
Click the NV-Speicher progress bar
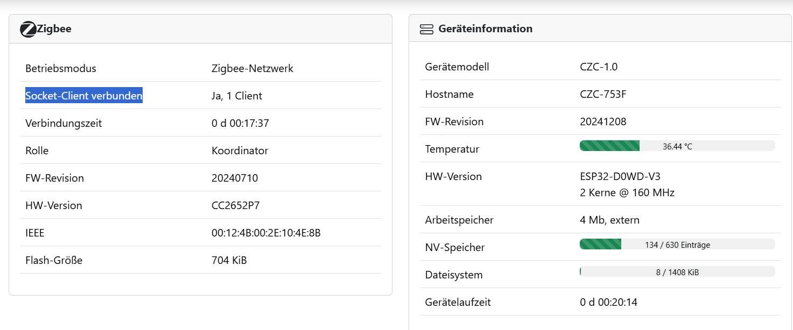677,245
